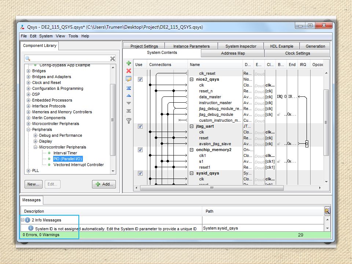The width and height of the screenshot is (352, 264).
Task: Click the red X remove component icon
Action: [129, 71]
